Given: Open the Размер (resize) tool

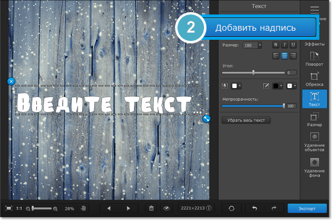Looking at the screenshot, I should click(314, 119).
